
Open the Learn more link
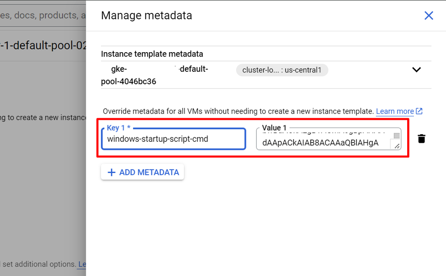point(395,111)
